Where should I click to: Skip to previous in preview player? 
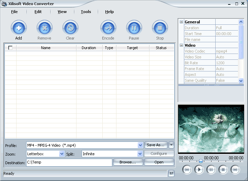(x=187, y=170)
